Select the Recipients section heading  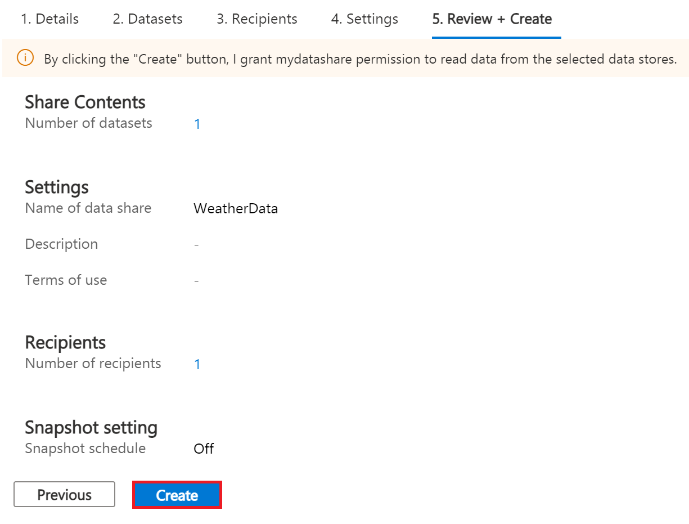pos(65,342)
